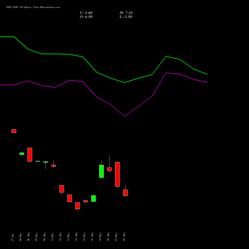Select the 27 Apr date label
The height and width of the screenshot is (249, 249).
[x=12, y=238]
